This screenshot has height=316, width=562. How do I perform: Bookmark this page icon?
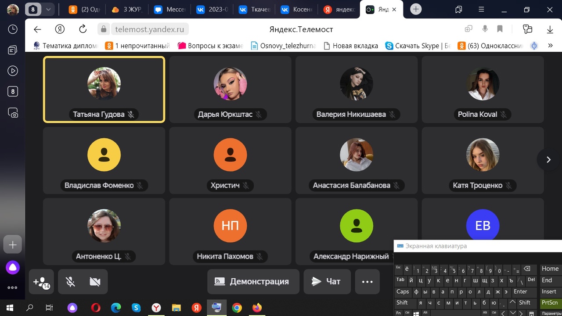pyautogui.click(x=500, y=29)
